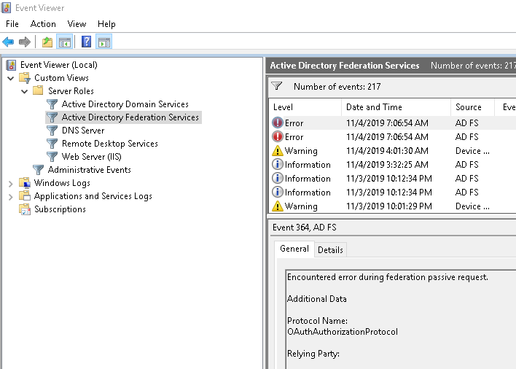This screenshot has height=369, width=516.
Task: Select Warning event at 11/4/2019 4:01:30 AM
Action: click(392, 151)
